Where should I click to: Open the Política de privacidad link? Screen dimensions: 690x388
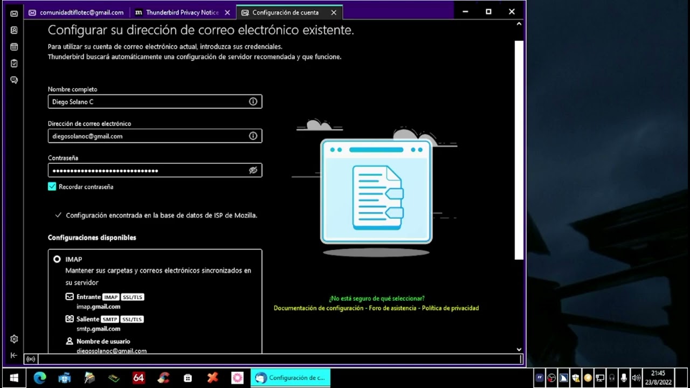pos(450,308)
